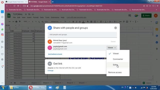160x90 pixels.
Task: Click the Strikethrough toolbar icon
Action: pos(80,22)
